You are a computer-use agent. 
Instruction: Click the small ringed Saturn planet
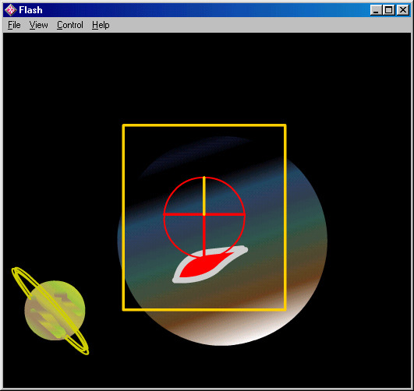tap(55, 311)
